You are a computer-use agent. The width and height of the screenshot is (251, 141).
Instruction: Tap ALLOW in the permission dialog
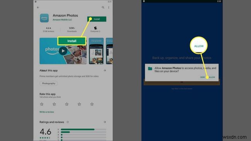pyautogui.click(x=212, y=77)
